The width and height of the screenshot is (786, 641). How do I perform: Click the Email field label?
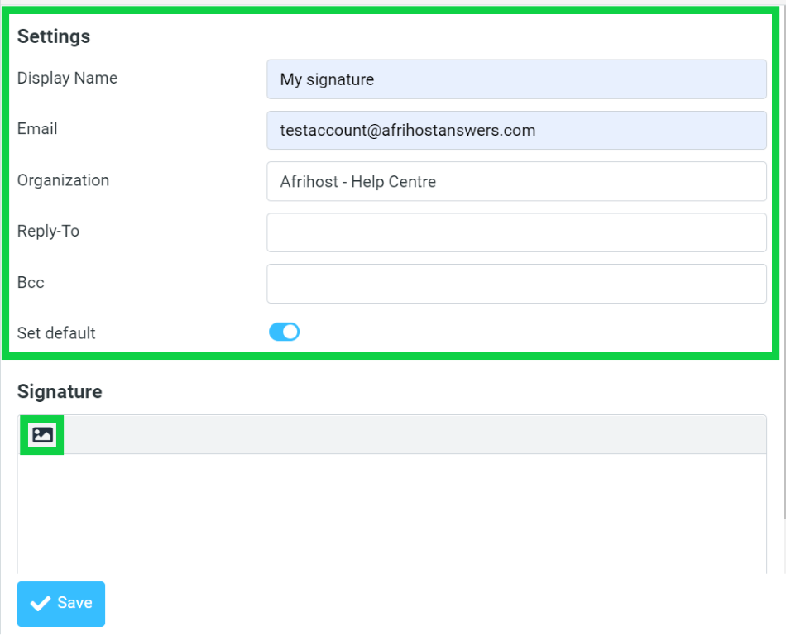(x=37, y=129)
